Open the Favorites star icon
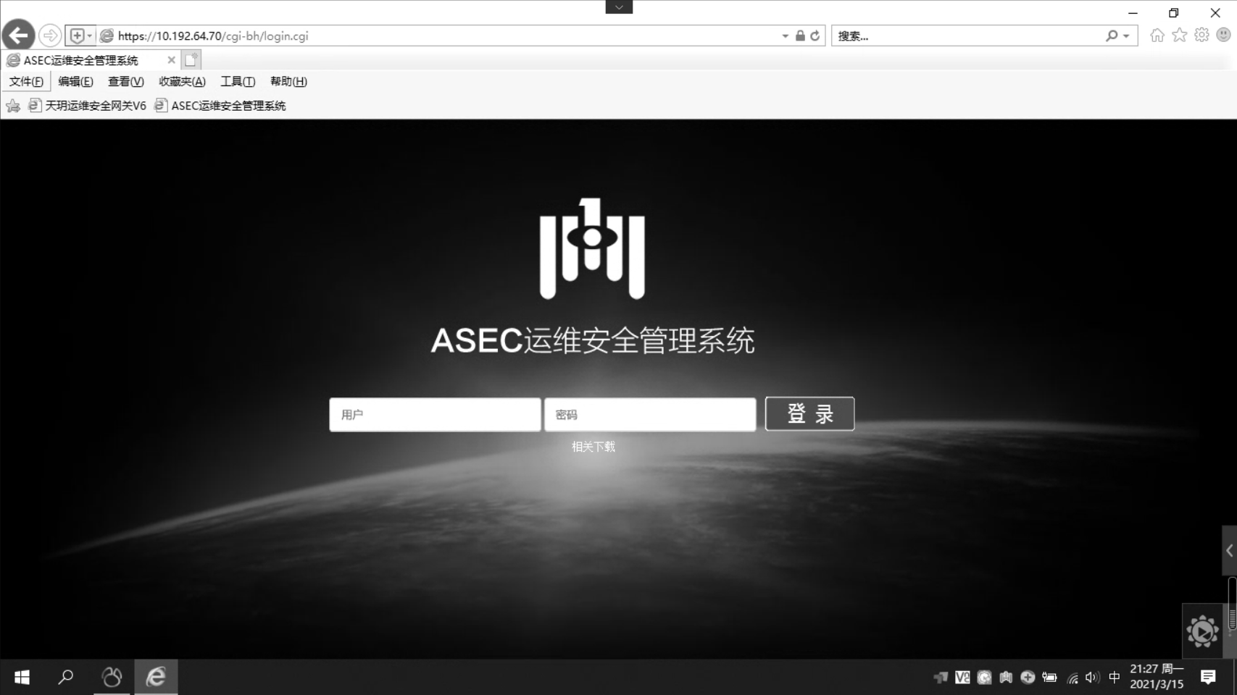Screen dimensions: 1237x695 (x=1180, y=35)
